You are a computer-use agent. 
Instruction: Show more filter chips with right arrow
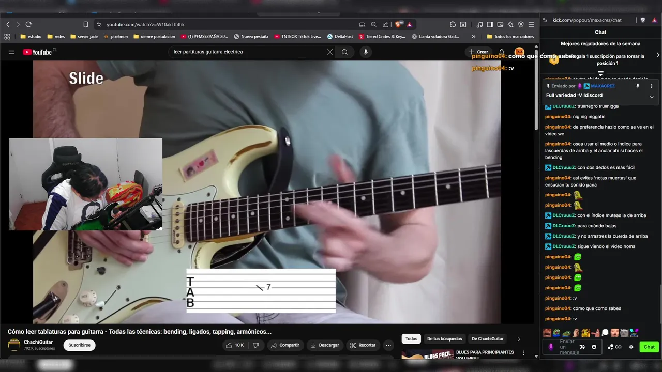[519, 339]
